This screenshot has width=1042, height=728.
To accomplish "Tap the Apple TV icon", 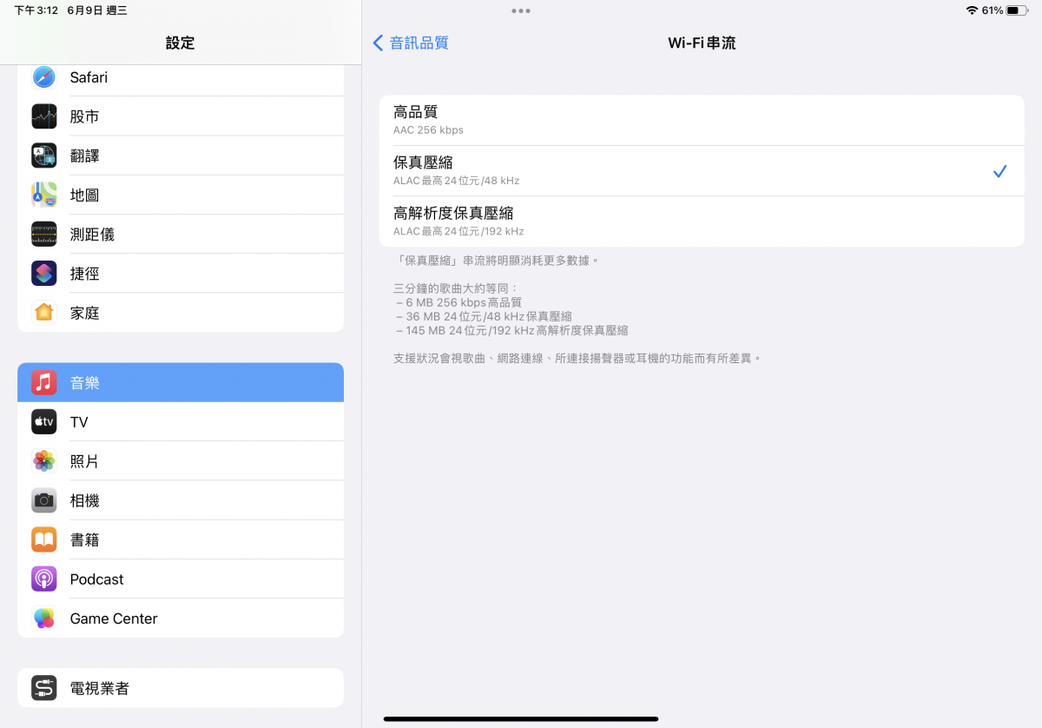I will [44, 422].
